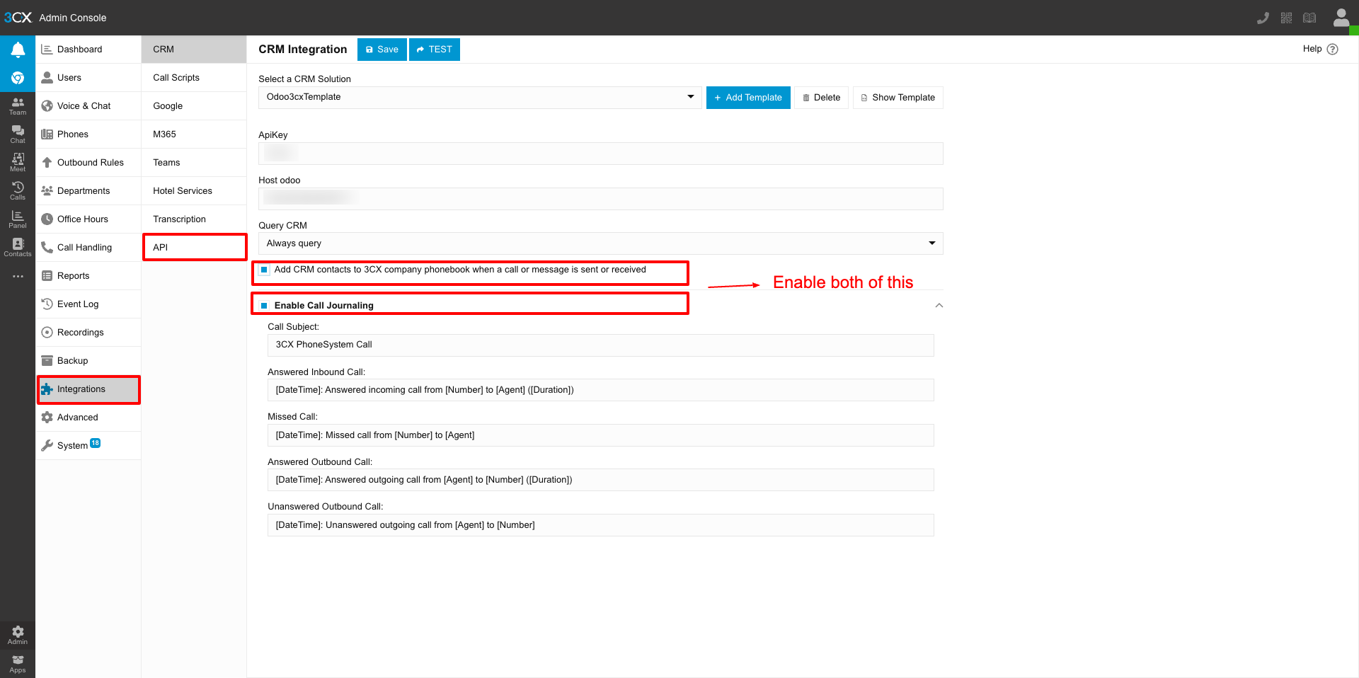Open Google integration

194,106
